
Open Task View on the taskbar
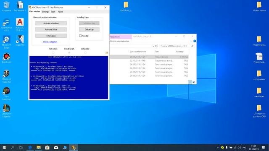point(21,147)
